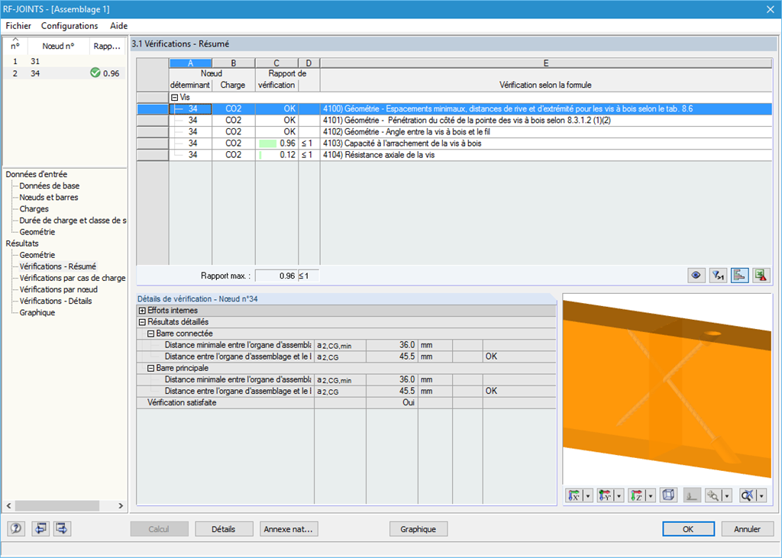Open the Annexe nat... button
The height and width of the screenshot is (558, 782).
click(289, 529)
